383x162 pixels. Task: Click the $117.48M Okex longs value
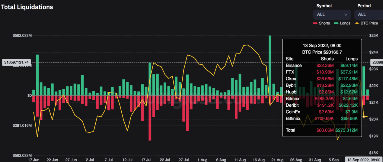coord(348,79)
